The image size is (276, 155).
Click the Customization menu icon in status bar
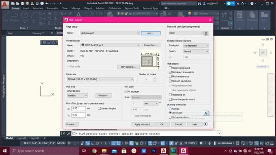272,143
